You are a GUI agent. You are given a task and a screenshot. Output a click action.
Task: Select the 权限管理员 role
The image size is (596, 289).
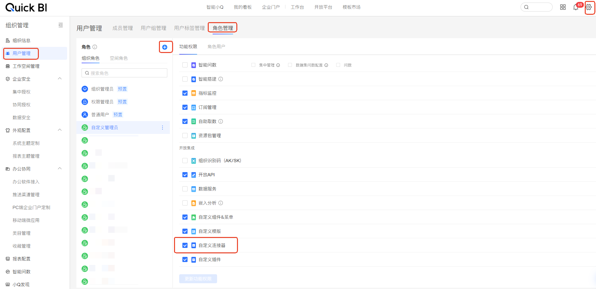(x=102, y=102)
